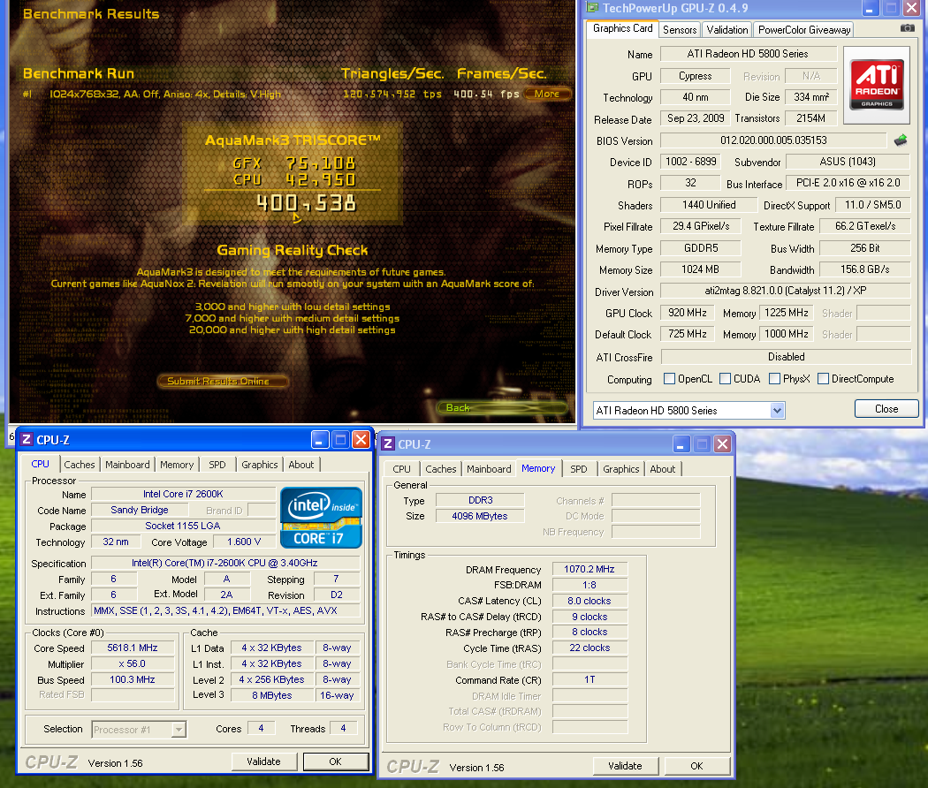Open Caches tab in the CPU-Z CPU window
928x788 pixels.
(x=80, y=465)
